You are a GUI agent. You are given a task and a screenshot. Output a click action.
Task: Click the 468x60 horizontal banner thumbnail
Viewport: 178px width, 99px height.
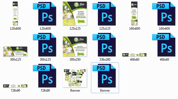pos(134,55)
